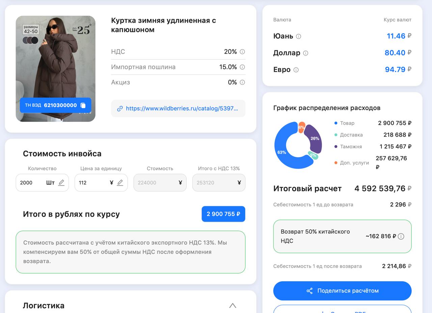Image resolution: width=432 pixels, height=313 pixels.
Task: Click the Доставка legend item
Action: [351, 135]
